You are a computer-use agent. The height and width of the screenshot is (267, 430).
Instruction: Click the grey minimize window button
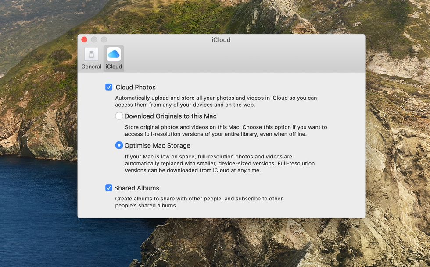pyautogui.click(x=94, y=39)
